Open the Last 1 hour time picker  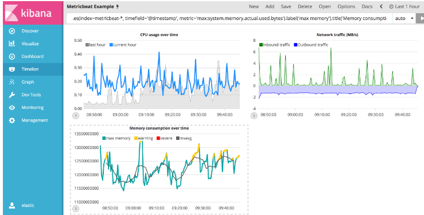point(404,6)
